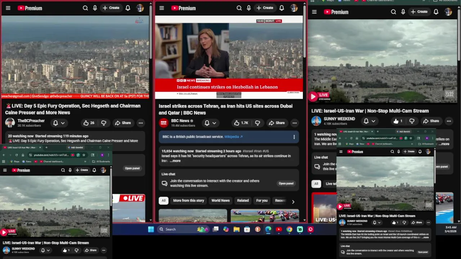Select World News chip
The height and width of the screenshot is (259, 461).
tap(220, 201)
